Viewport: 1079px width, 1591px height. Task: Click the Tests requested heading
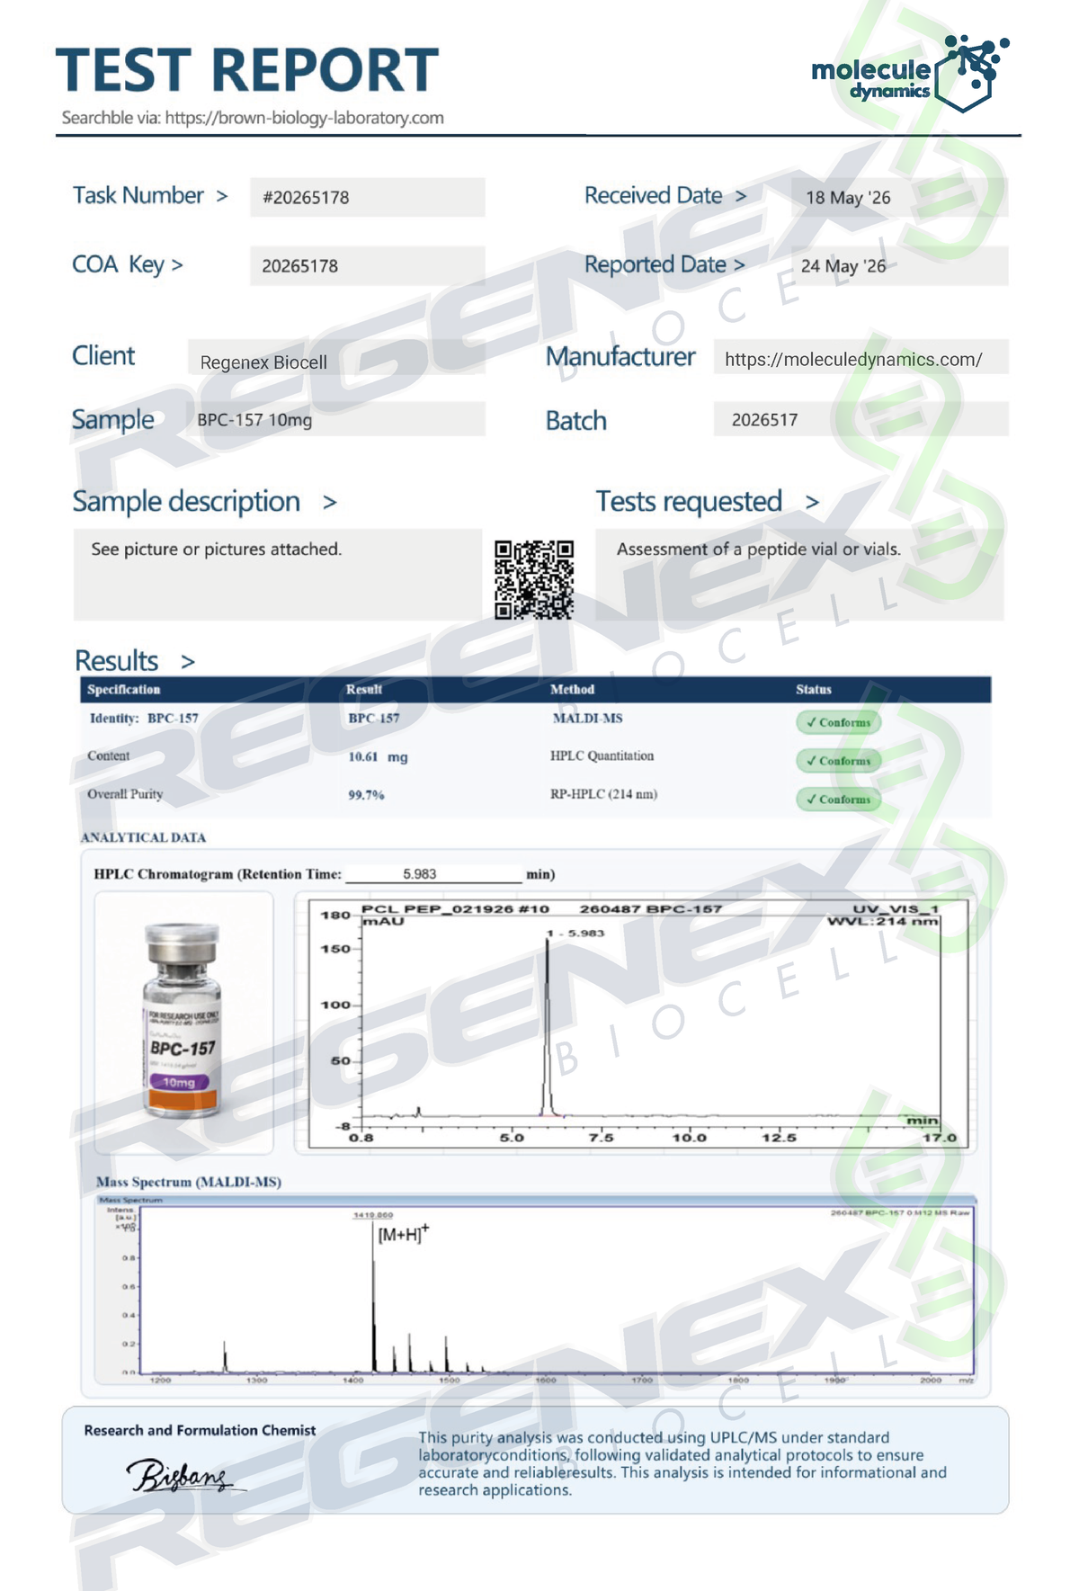click(689, 501)
